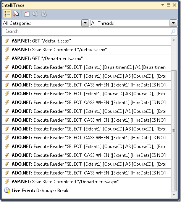Screen dimensions: 181x202
Task: Click the scrollbar up arrow
Action: click(174, 40)
